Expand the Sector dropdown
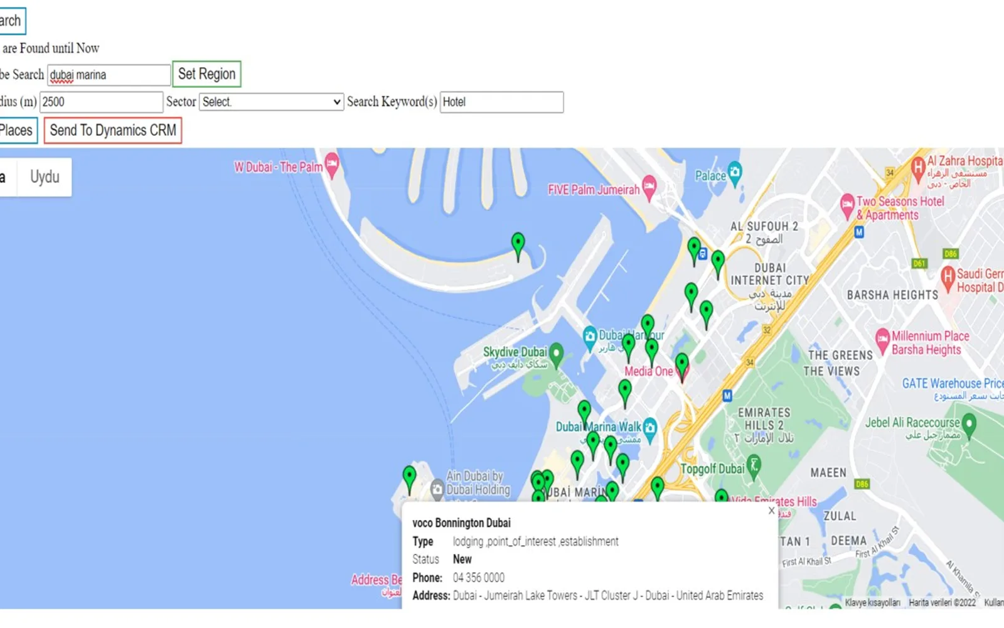Screen dimensions: 1004x628 tap(272, 102)
